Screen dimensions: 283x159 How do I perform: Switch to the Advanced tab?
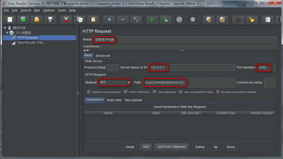click(103, 56)
